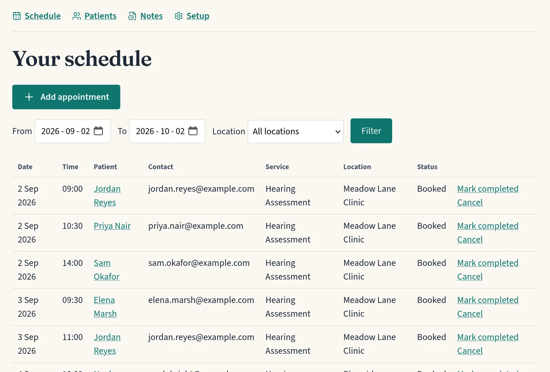This screenshot has width=550, height=372.
Task: Click the Schedule calendar icon
Action: tap(17, 16)
